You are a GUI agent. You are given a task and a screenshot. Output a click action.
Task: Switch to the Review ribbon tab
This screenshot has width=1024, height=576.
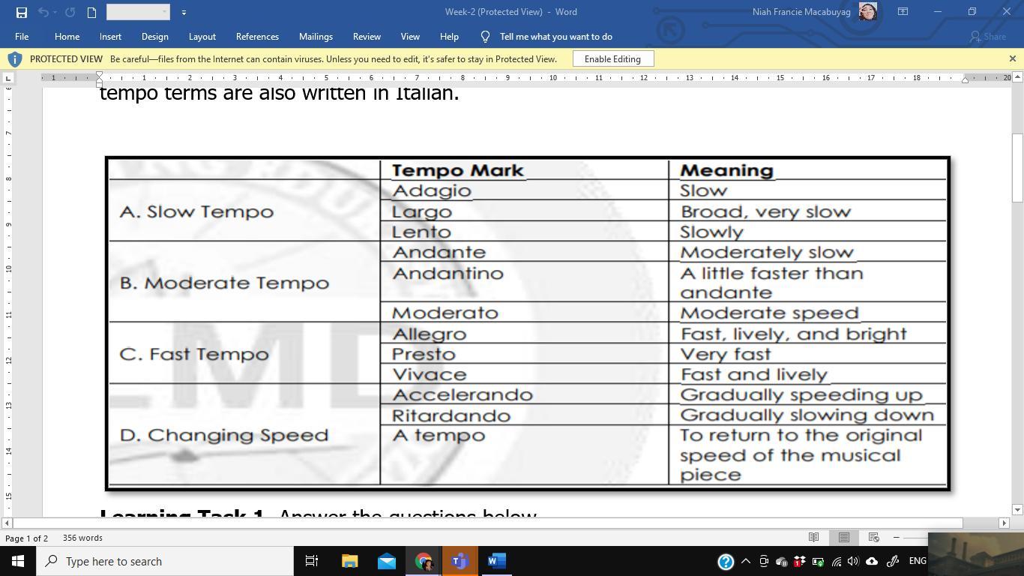[x=367, y=36]
